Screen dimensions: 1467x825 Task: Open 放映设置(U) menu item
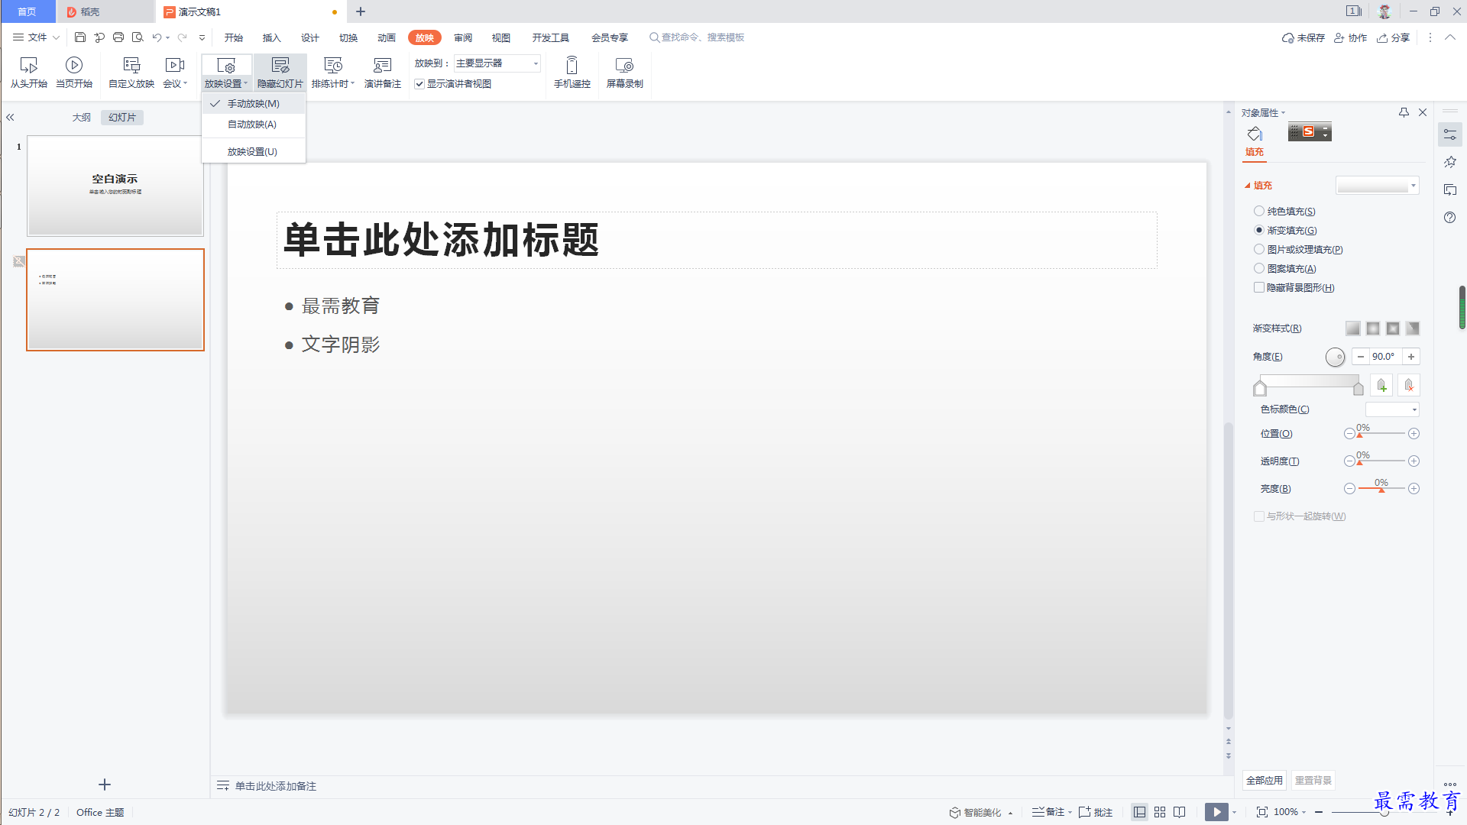tap(254, 152)
